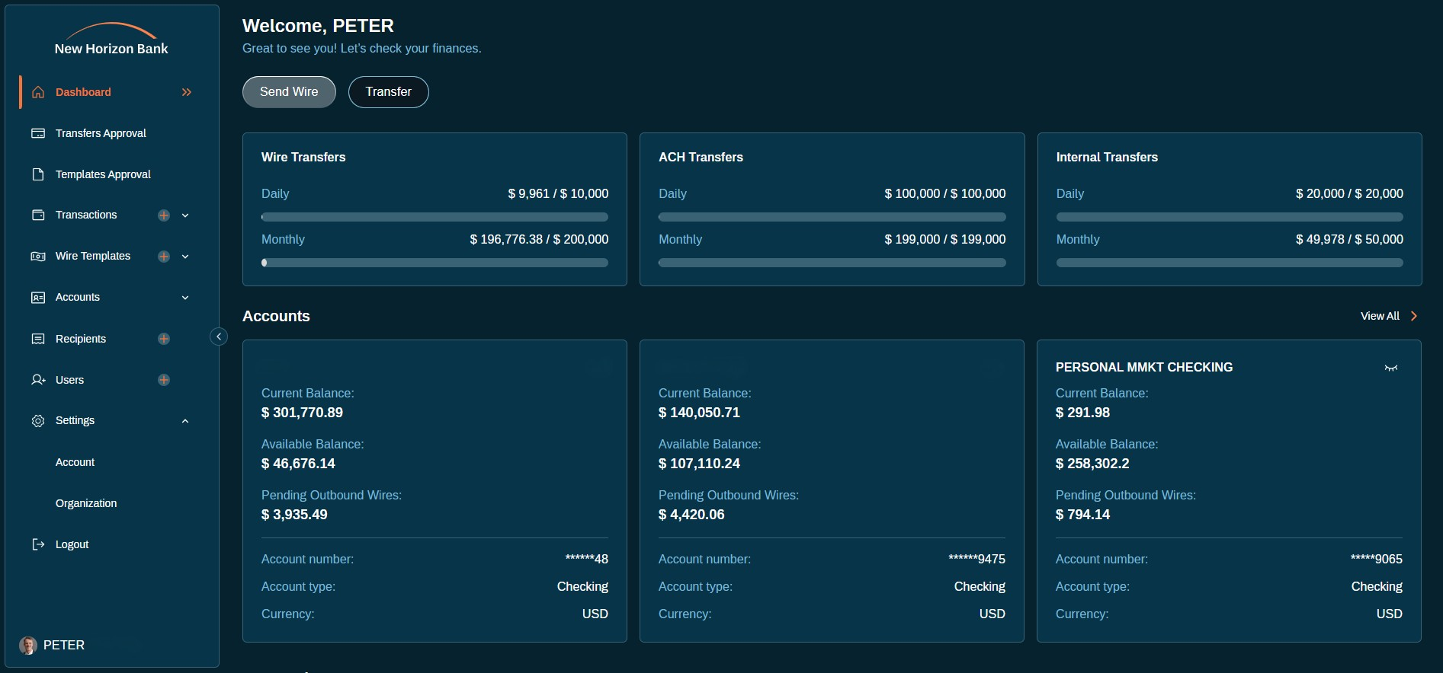1443x673 pixels.
Task: Expand the Transactions submenu chevron
Action: [x=185, y=215]
